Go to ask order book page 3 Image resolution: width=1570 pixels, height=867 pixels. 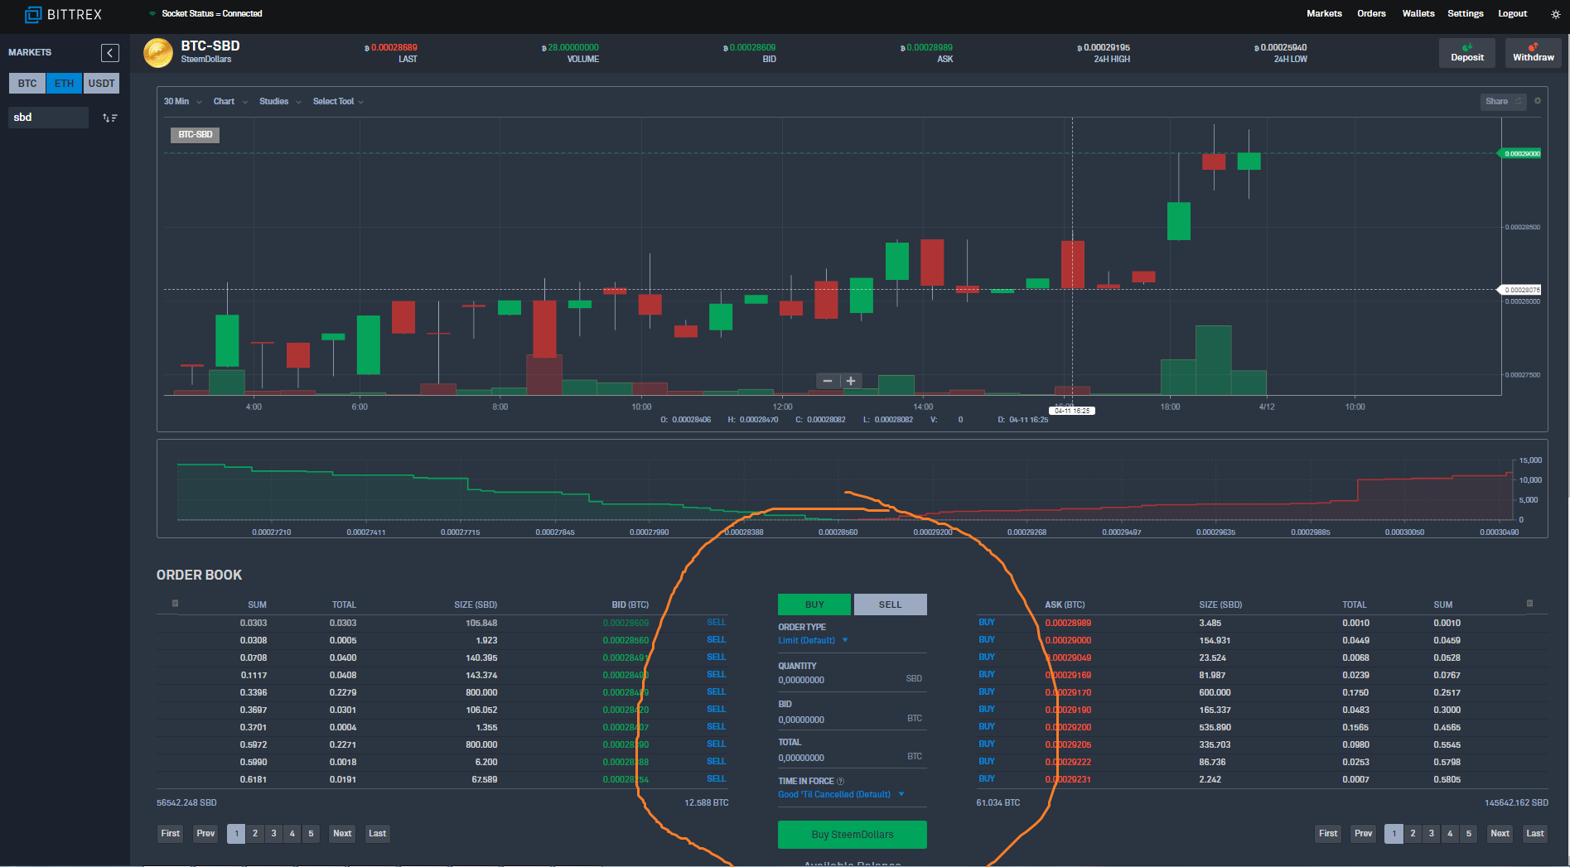click(1431, 834)
